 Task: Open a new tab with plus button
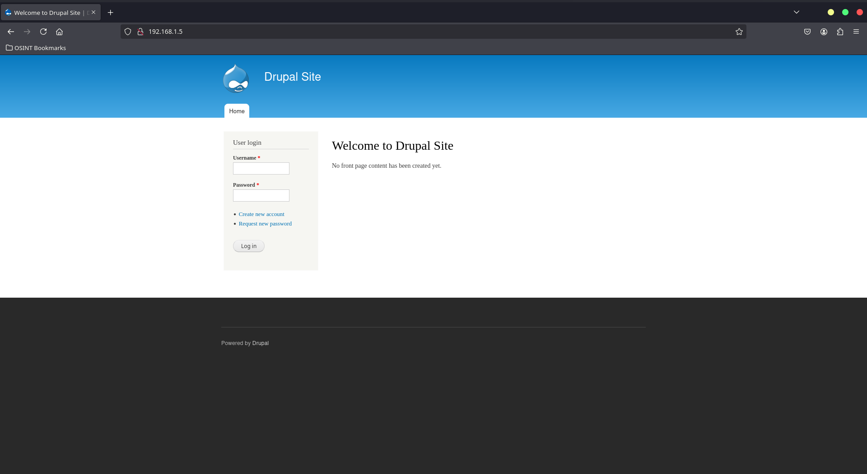click(111, 13)
